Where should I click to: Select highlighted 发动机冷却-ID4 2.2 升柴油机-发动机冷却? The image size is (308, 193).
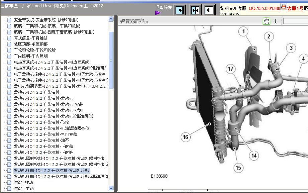click(52, 171)
